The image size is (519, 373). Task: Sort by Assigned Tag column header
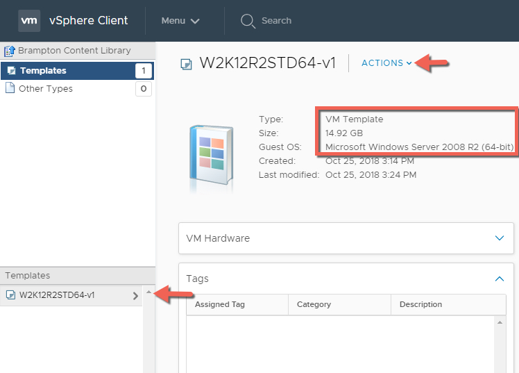pos(220,304)
